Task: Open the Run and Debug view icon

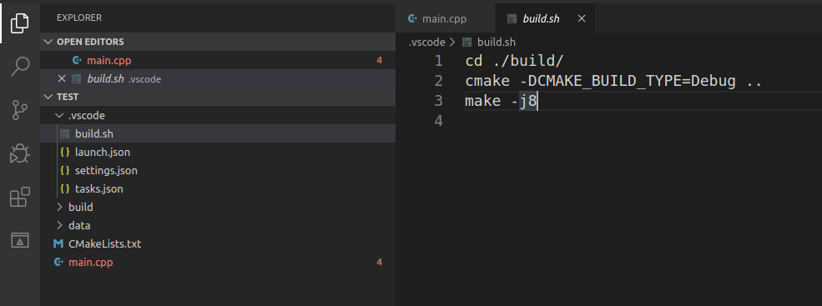Action: tap(20, 154)
